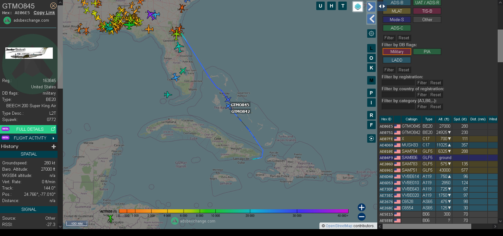Toggle the U map button
The height and width of the screenshot is (236, 503).
[x=320, y=6]
